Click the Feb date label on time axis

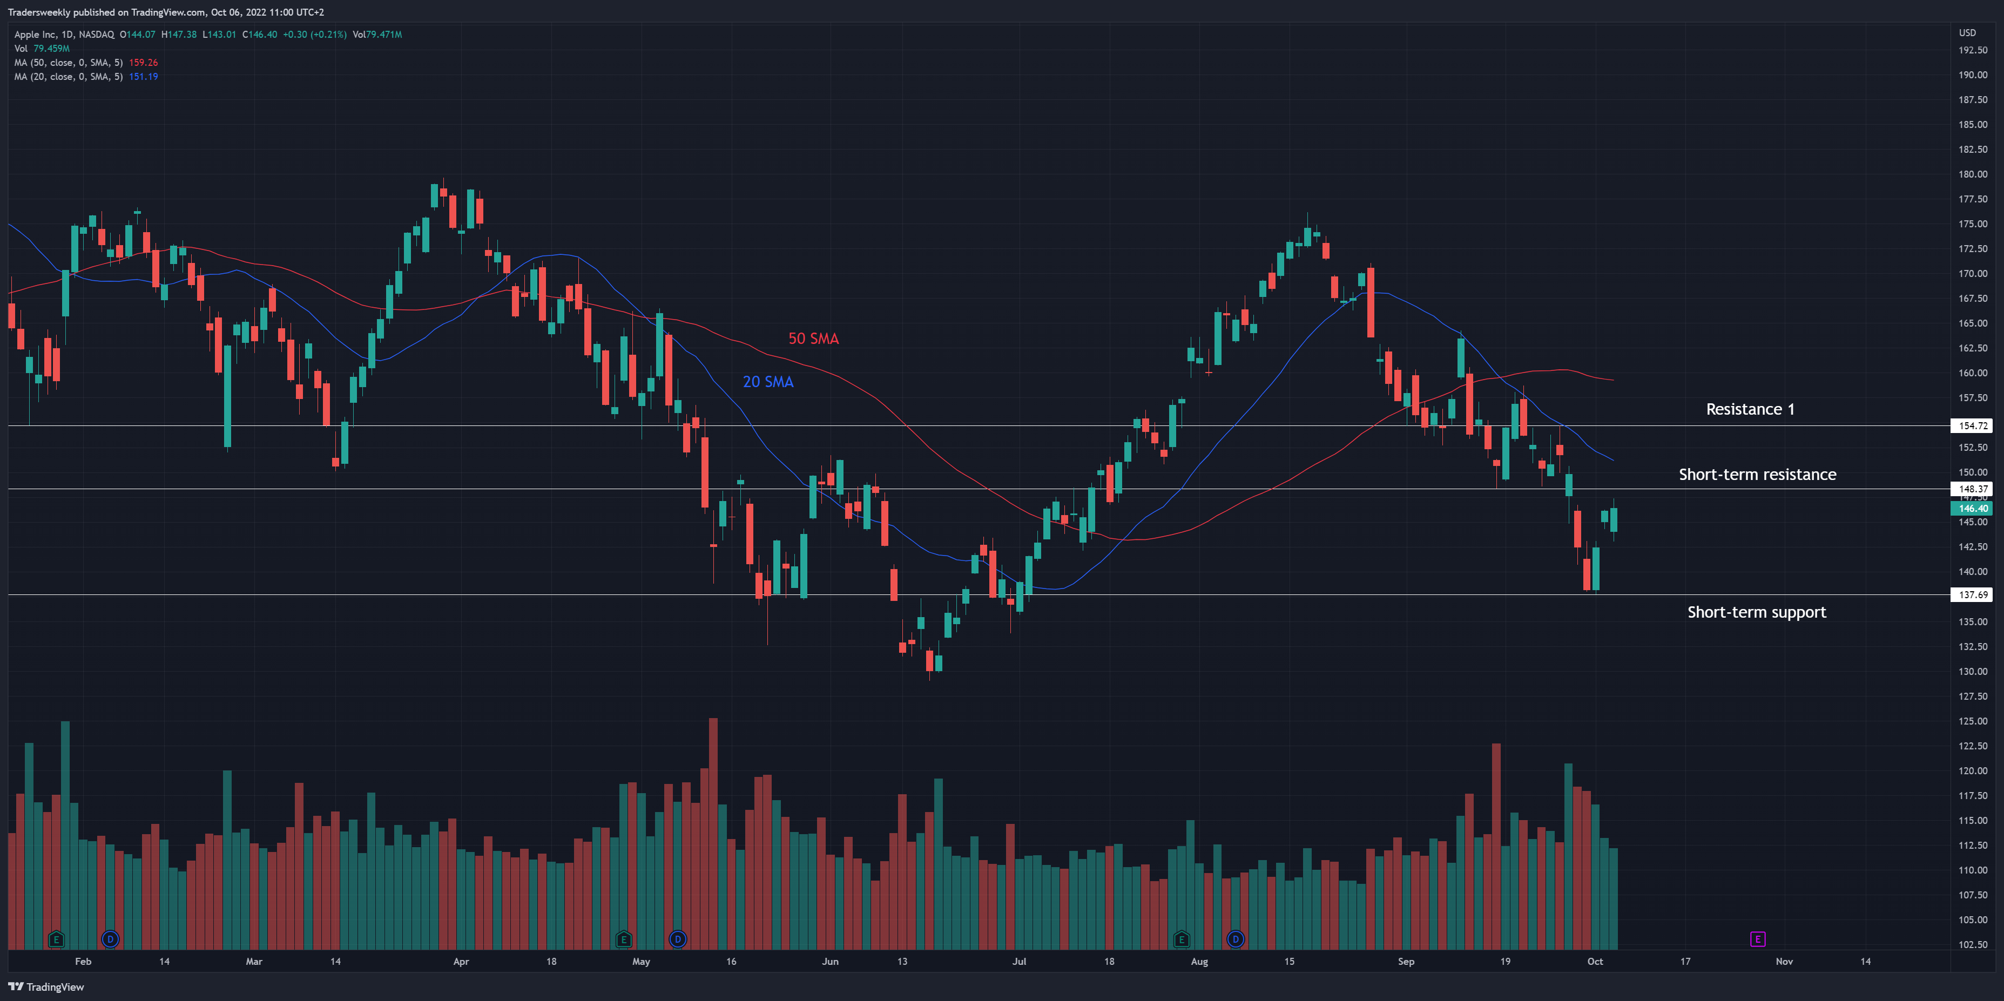tap(83, 962)
